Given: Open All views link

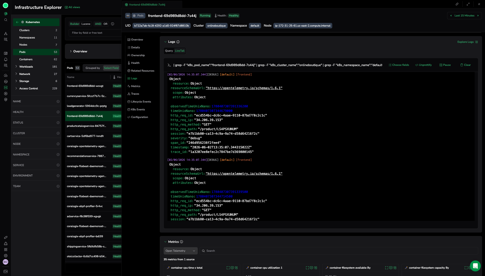Looking at the screenshot, I should (72, 7).
